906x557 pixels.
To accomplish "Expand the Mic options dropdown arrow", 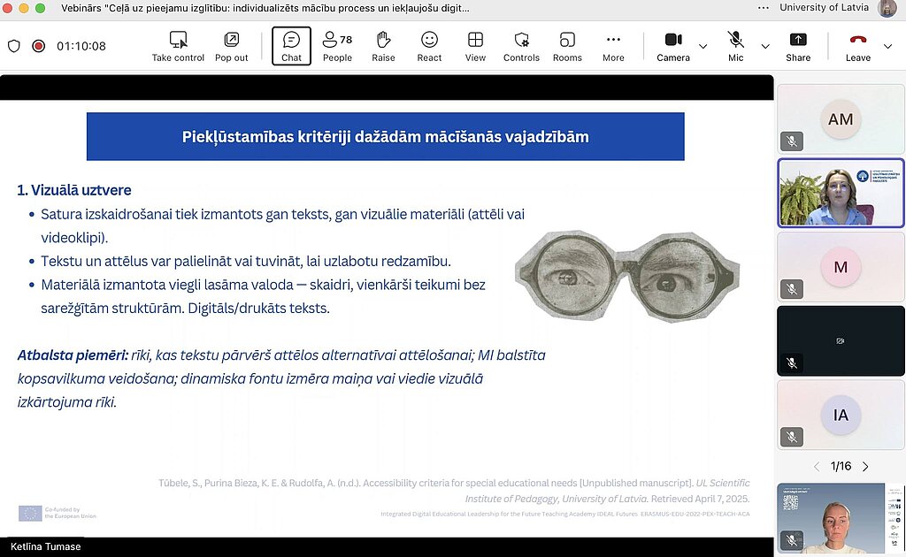I will 765,46.
